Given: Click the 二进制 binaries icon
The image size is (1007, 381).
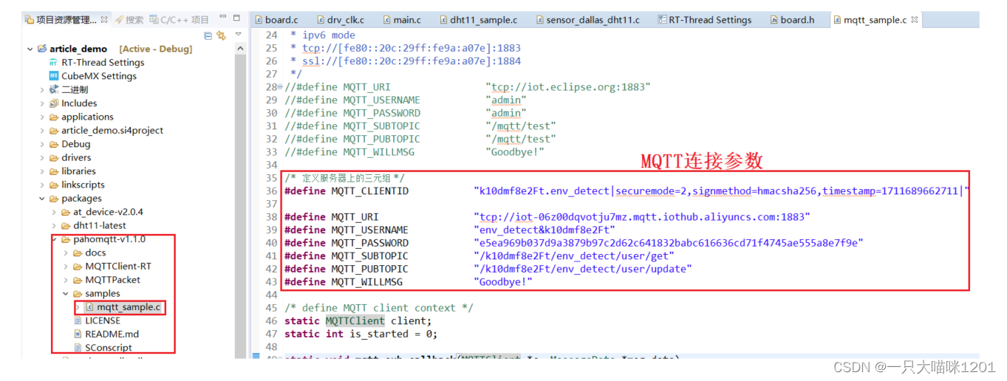Looking at the screenshot, I should pyautogui.click(x=54, y=89).
